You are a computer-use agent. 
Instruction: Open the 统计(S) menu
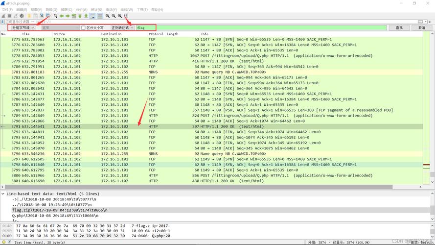[96, 9]
